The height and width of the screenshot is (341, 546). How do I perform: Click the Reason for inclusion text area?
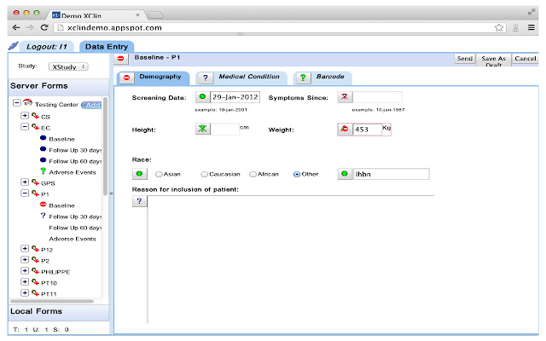(291, 259)
